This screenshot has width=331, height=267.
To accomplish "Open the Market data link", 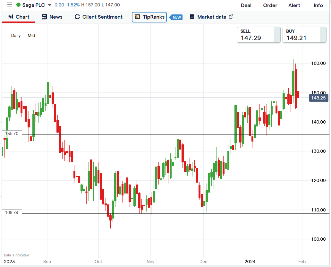I will pyautogui.click(x=211, y=17).
